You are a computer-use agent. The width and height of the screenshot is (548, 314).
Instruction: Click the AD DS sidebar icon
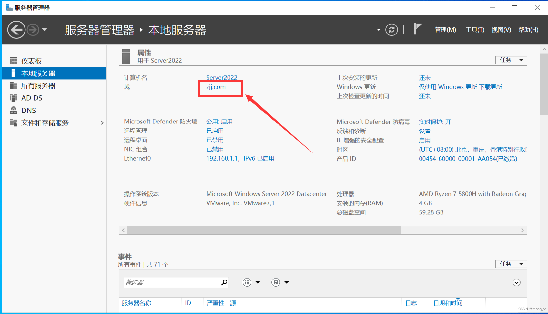(14, 98)
